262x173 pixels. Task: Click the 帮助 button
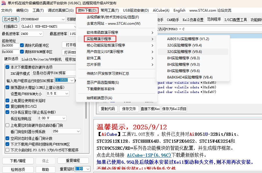[x=46, y=170]
